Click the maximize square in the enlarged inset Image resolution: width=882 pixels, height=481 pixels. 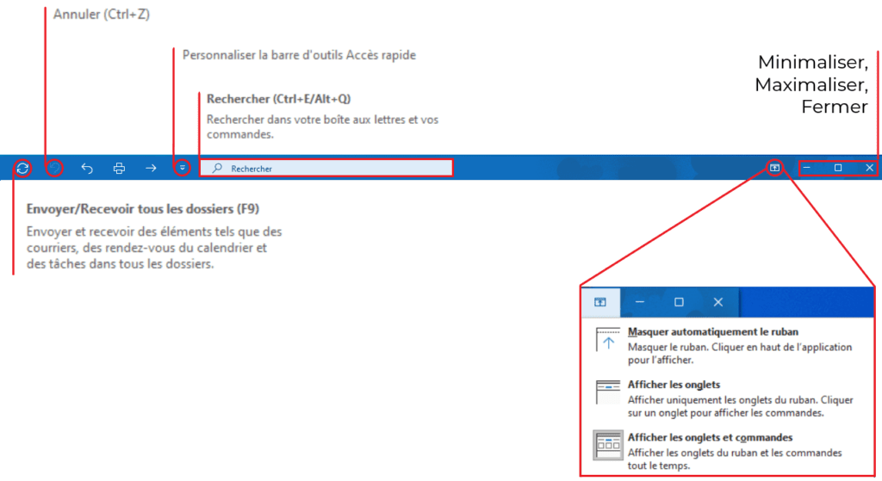(679, 302)
